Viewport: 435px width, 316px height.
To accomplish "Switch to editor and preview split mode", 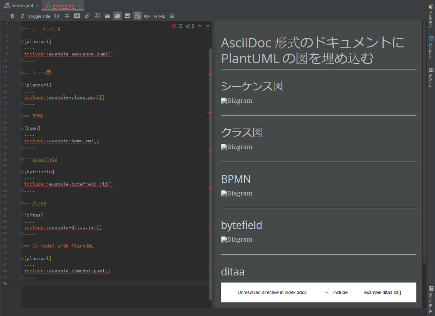I will (117, 16).
